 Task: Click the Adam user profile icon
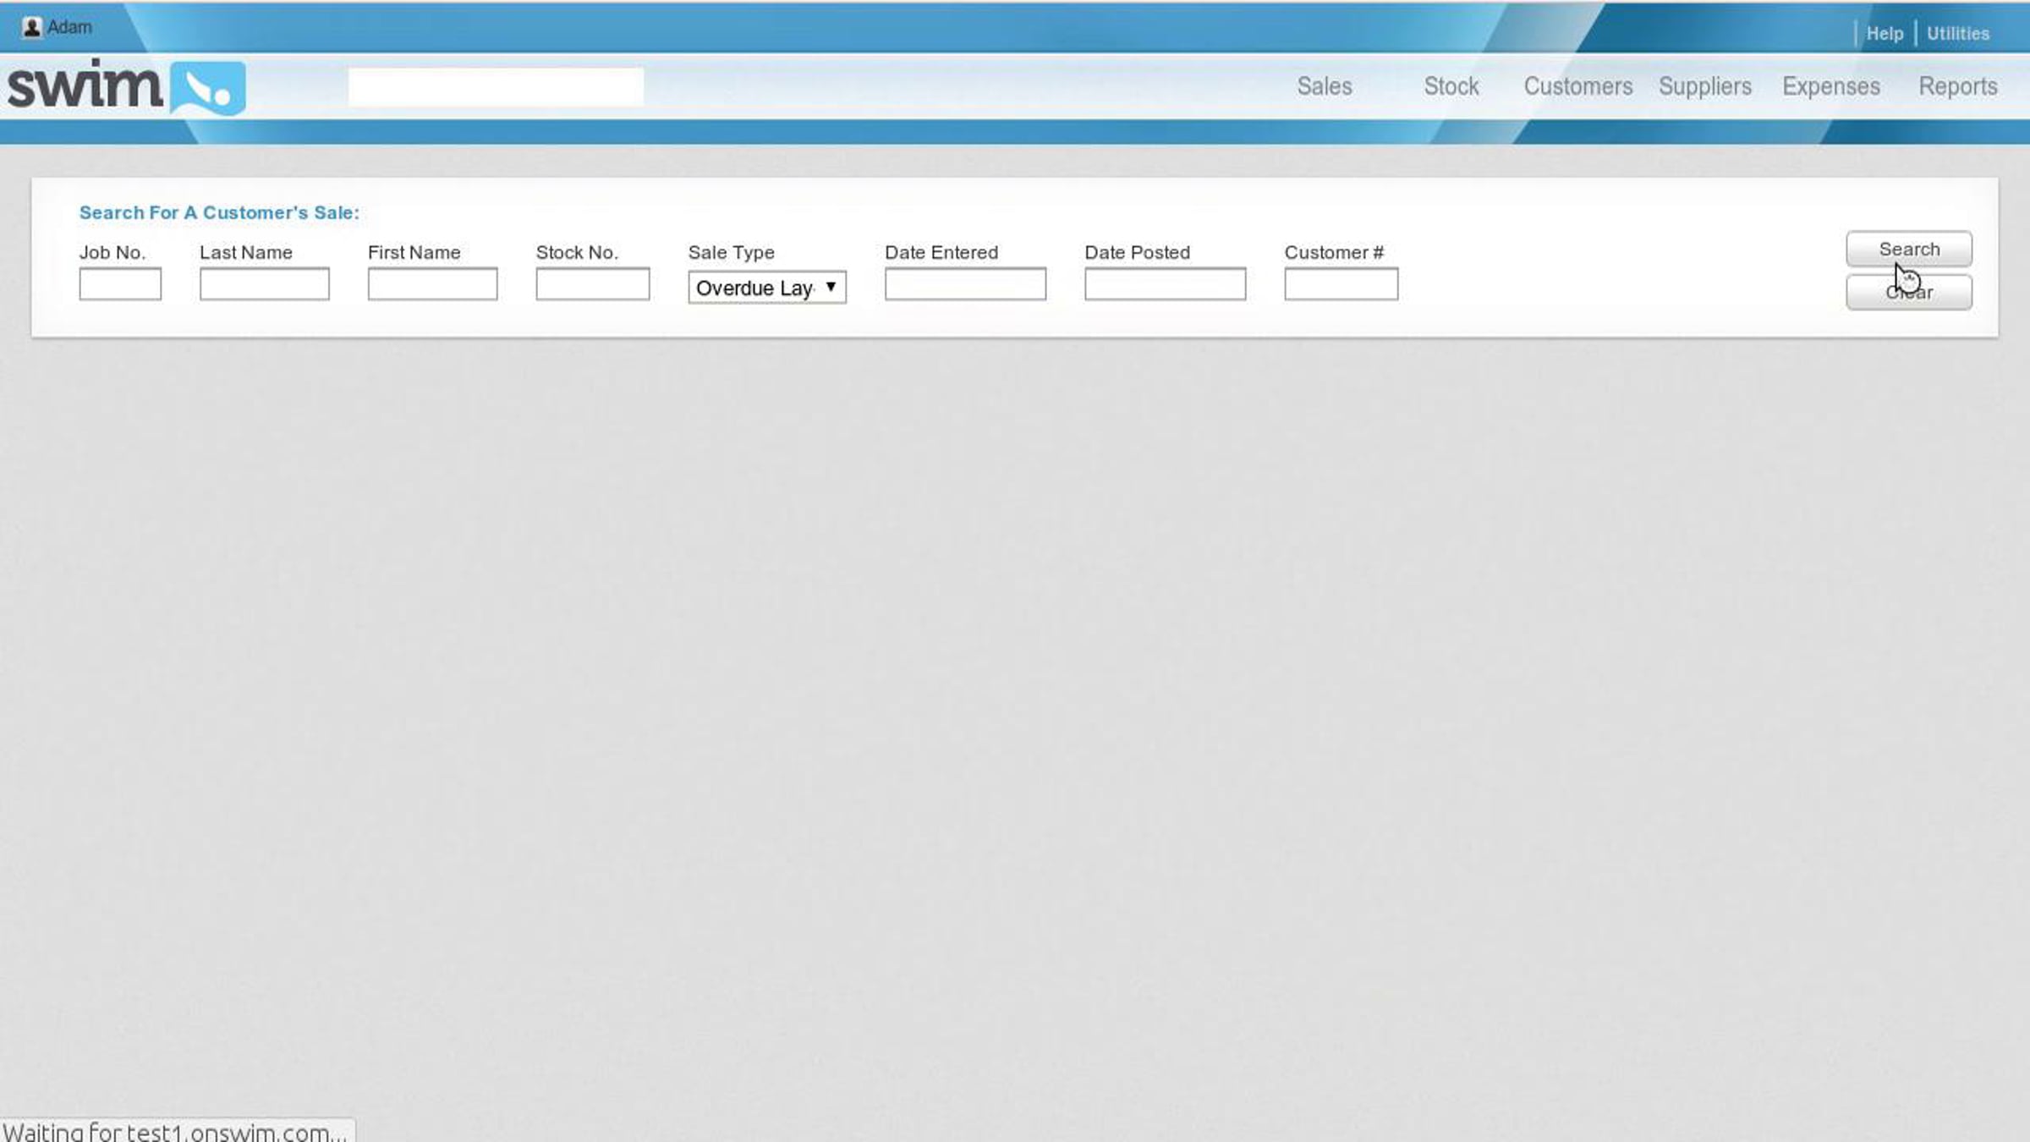32,28
